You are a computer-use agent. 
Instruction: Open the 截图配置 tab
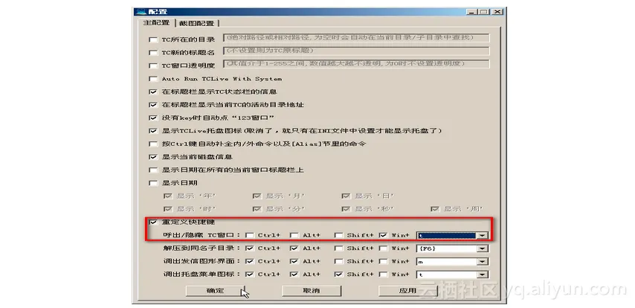(x=196, y=23)
